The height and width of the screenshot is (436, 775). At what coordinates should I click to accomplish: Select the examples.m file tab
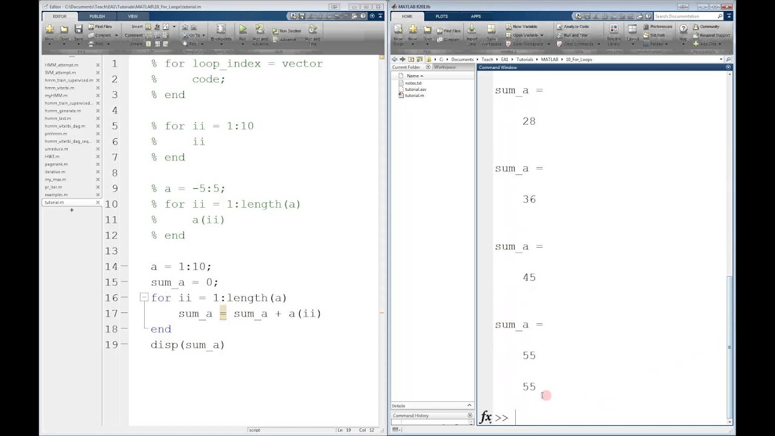[56, 194]
